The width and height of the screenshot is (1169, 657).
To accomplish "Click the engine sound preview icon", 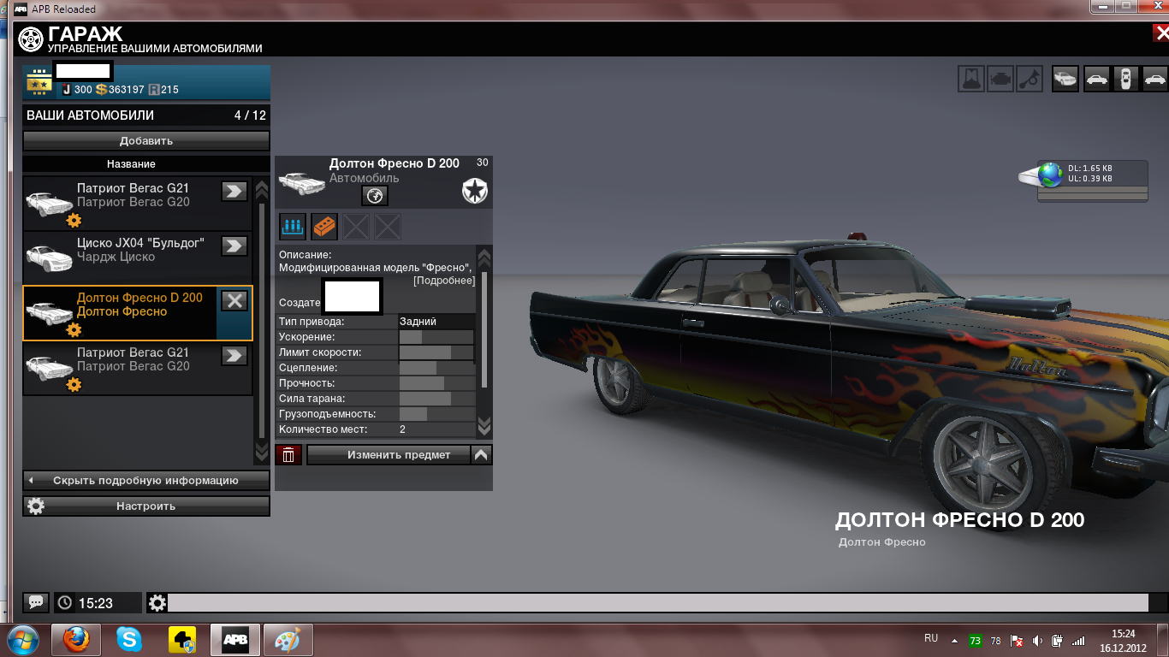I will (1000, 79).
